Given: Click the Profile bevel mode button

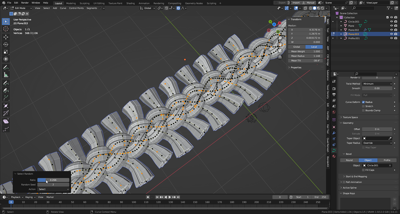Looking at the screenshot, I should click(x=387, y=160).
